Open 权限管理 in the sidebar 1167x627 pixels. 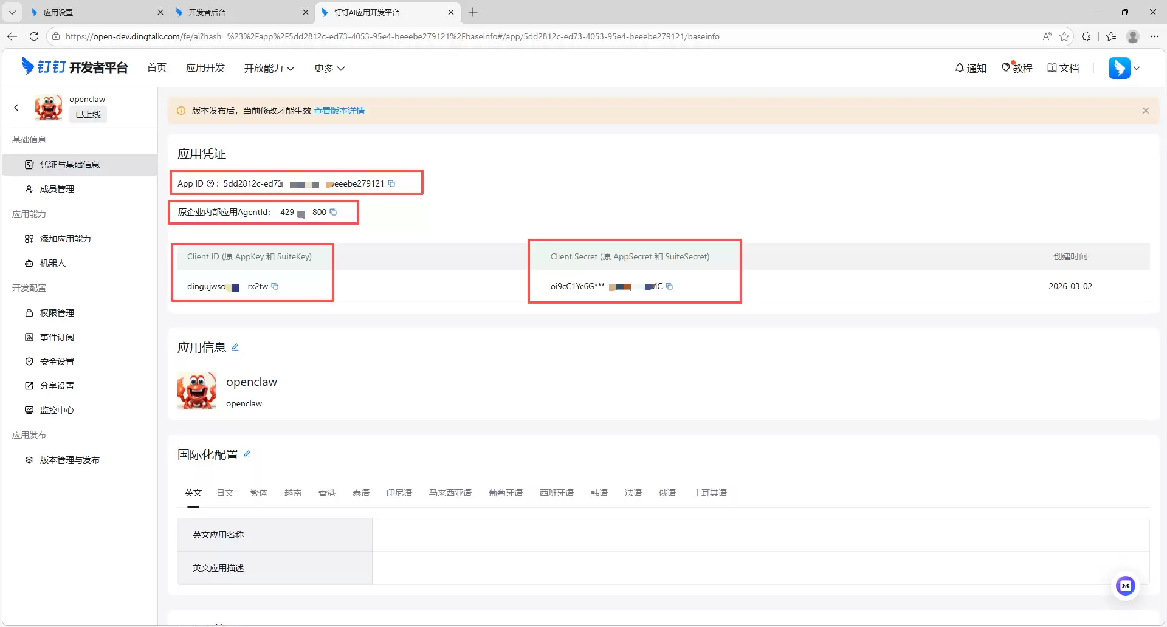tap(57, 313)
